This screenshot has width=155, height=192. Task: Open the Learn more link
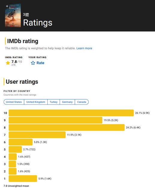point(84,48)
